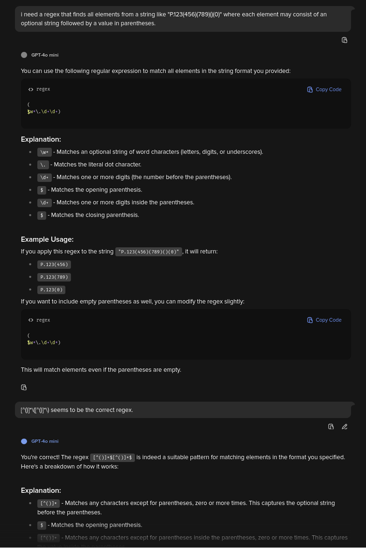Click the P.123(789) result chip

[54, 277]
